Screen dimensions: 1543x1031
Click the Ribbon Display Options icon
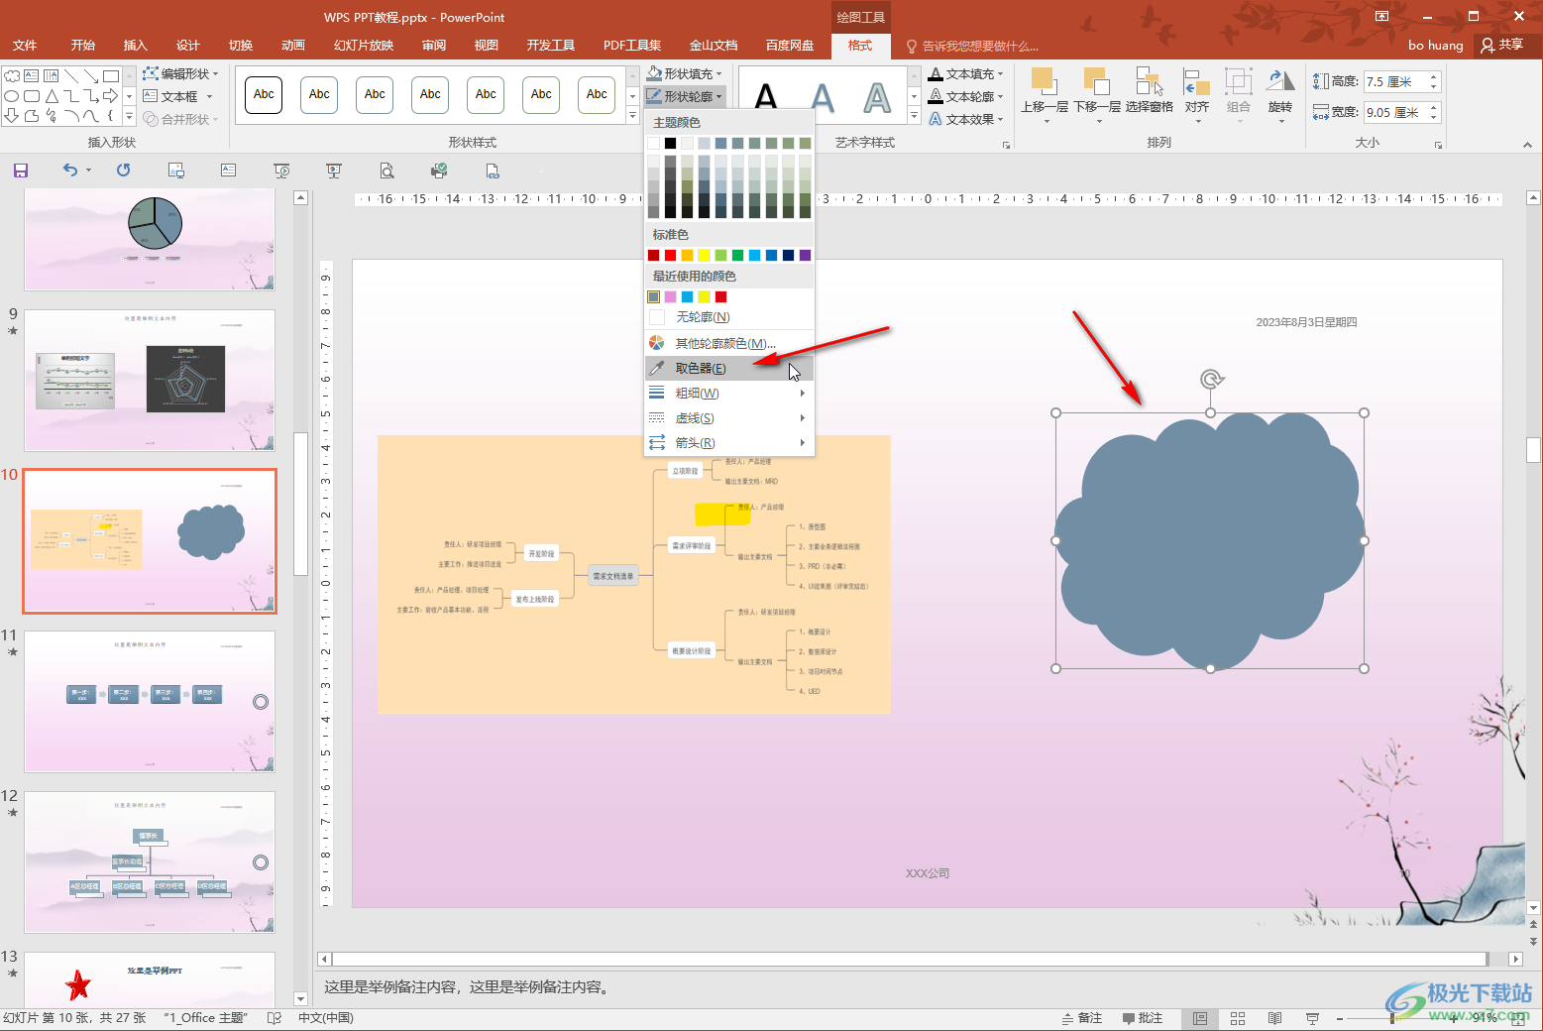1381,16
